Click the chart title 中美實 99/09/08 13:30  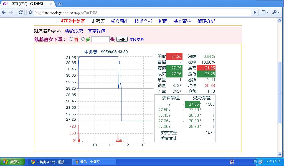tap(106, 52)
